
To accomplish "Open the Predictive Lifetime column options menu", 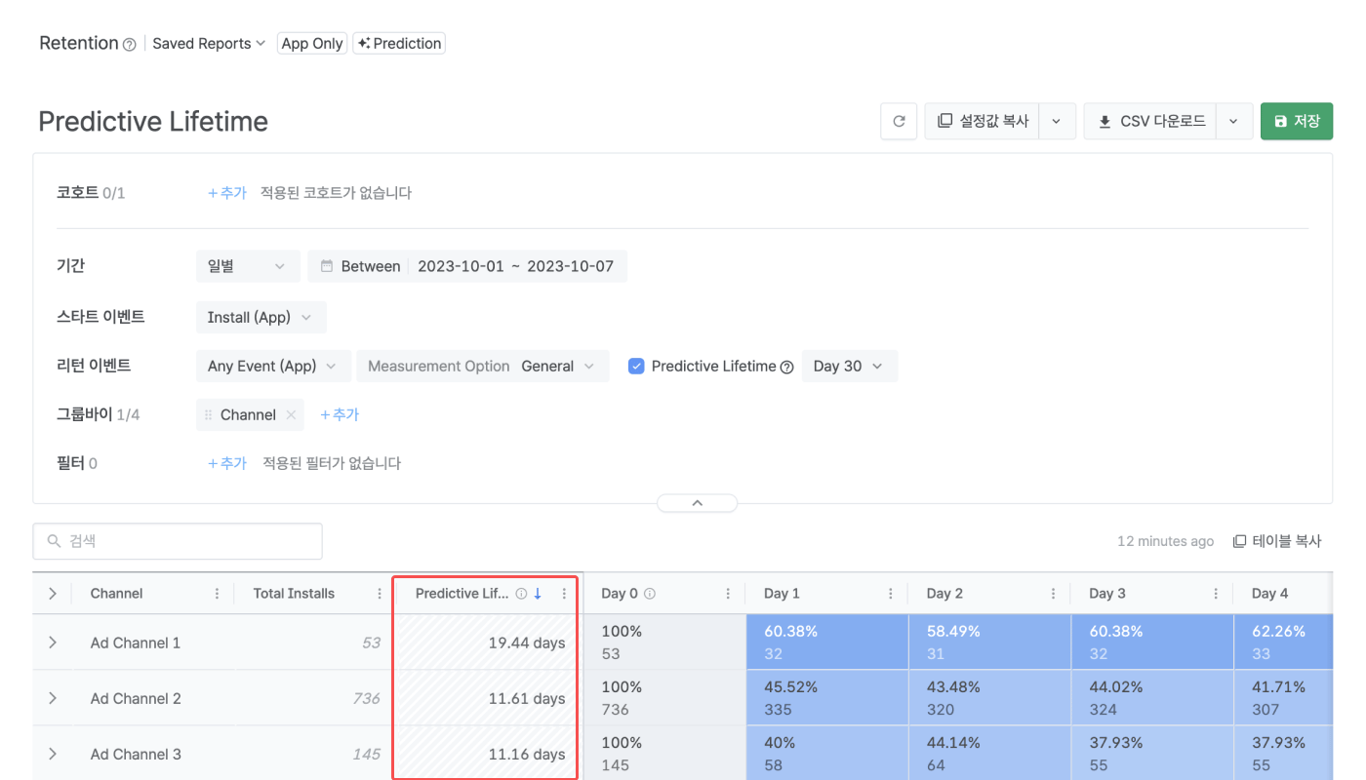I will (x=564, y=594).
